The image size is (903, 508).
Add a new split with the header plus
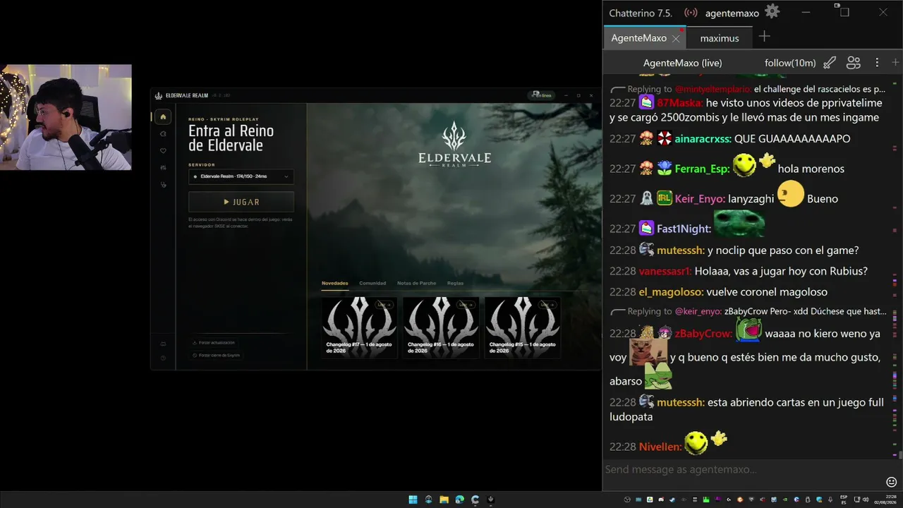click(895, 63)
